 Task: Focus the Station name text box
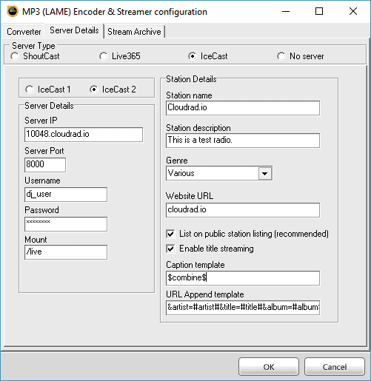pos(243,108)
